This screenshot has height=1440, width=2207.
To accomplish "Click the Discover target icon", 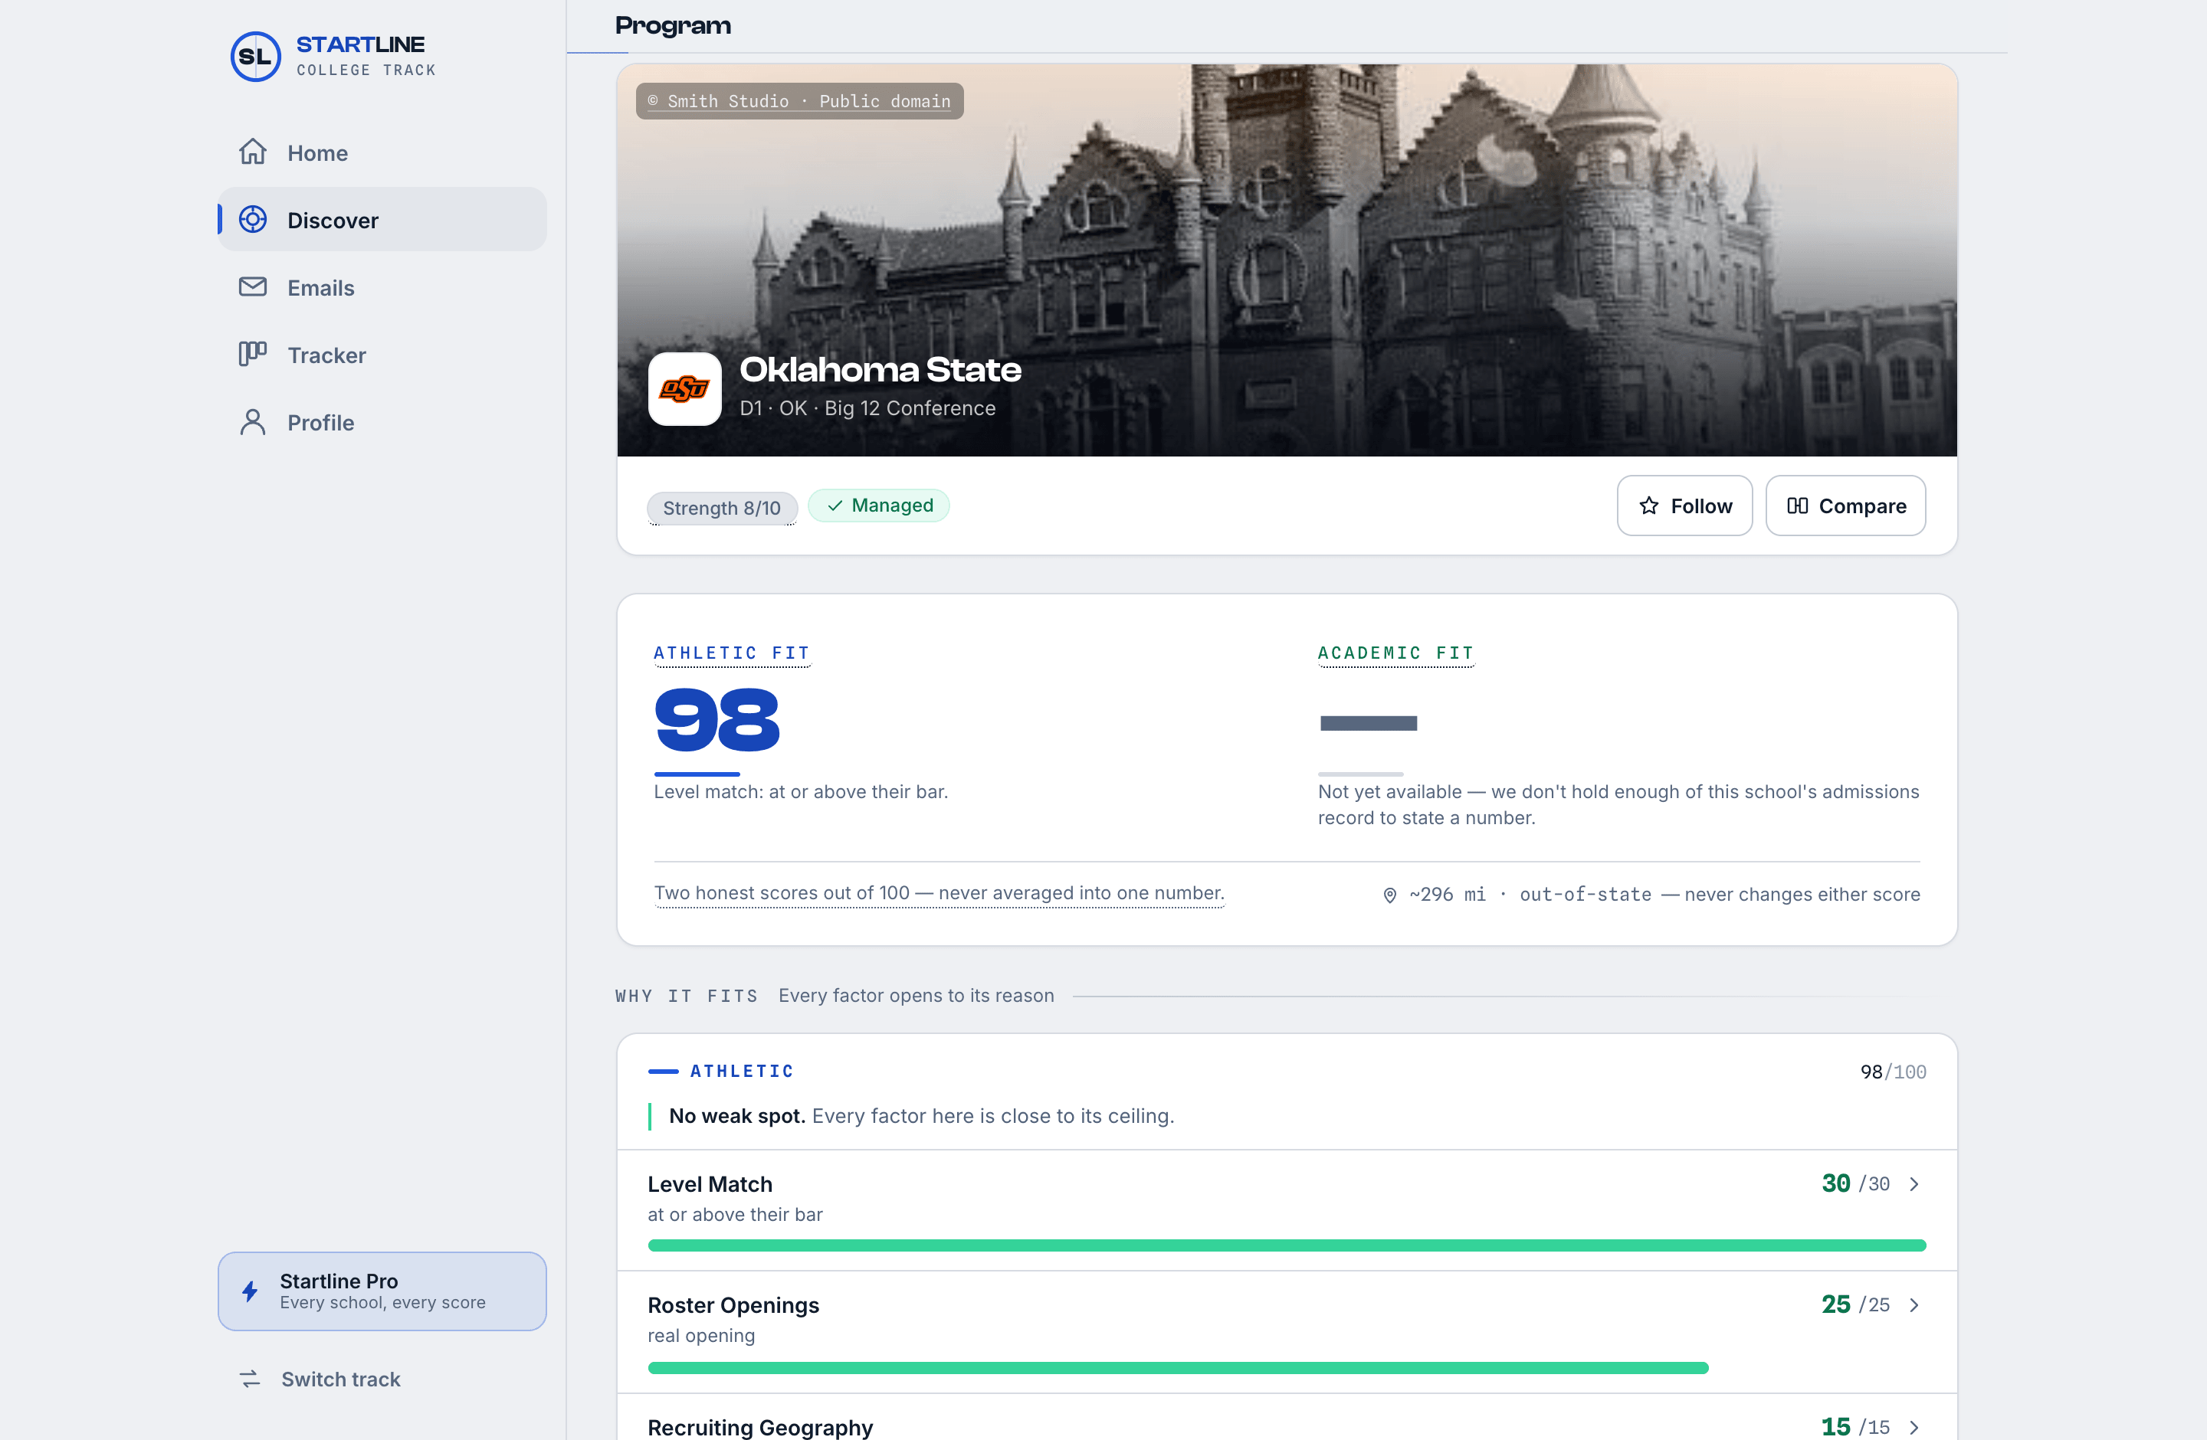I will [252, 220].
